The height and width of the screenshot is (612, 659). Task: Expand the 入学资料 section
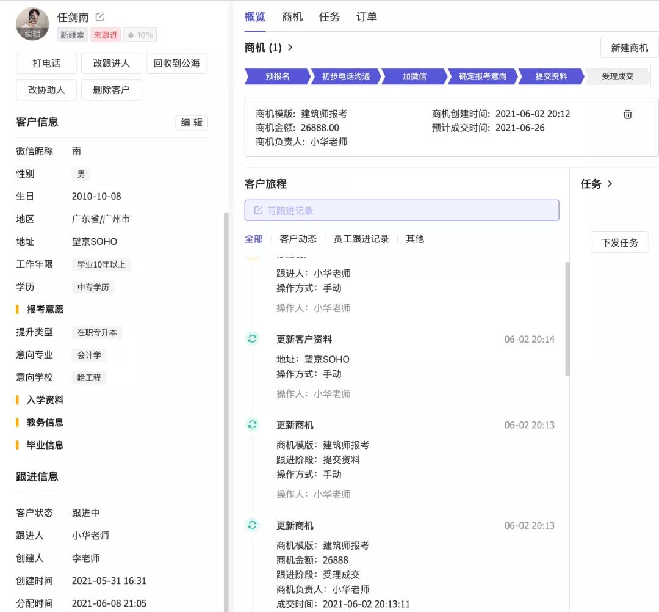pyautogui.click(x=45, y=400)
